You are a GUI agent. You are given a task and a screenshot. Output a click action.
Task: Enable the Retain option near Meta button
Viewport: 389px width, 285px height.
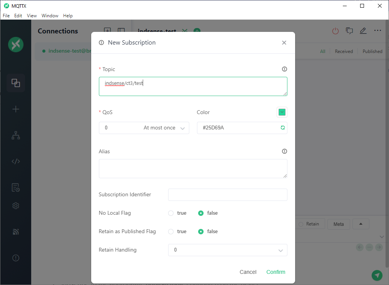[x=301, y=224]
